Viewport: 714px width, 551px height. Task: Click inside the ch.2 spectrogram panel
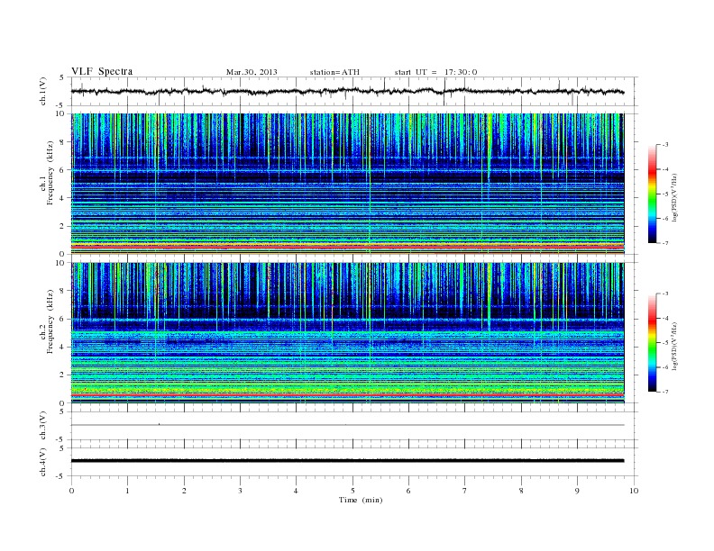tap(347, 333)
